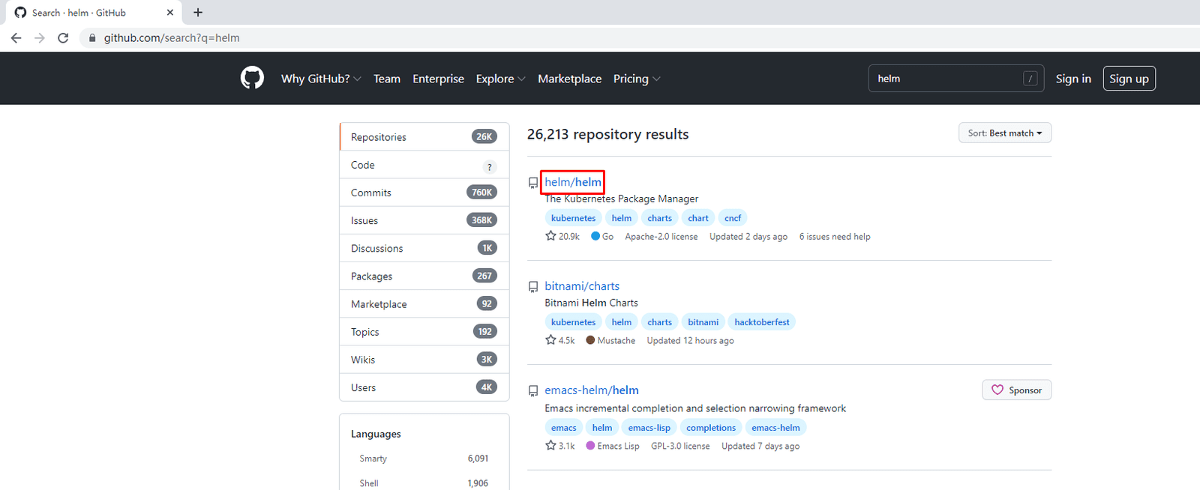Image resolution: width=1200 pixels, height=490 pixels.
Task: Select the Commits filter in sidebar
Action: click(424, 193)
